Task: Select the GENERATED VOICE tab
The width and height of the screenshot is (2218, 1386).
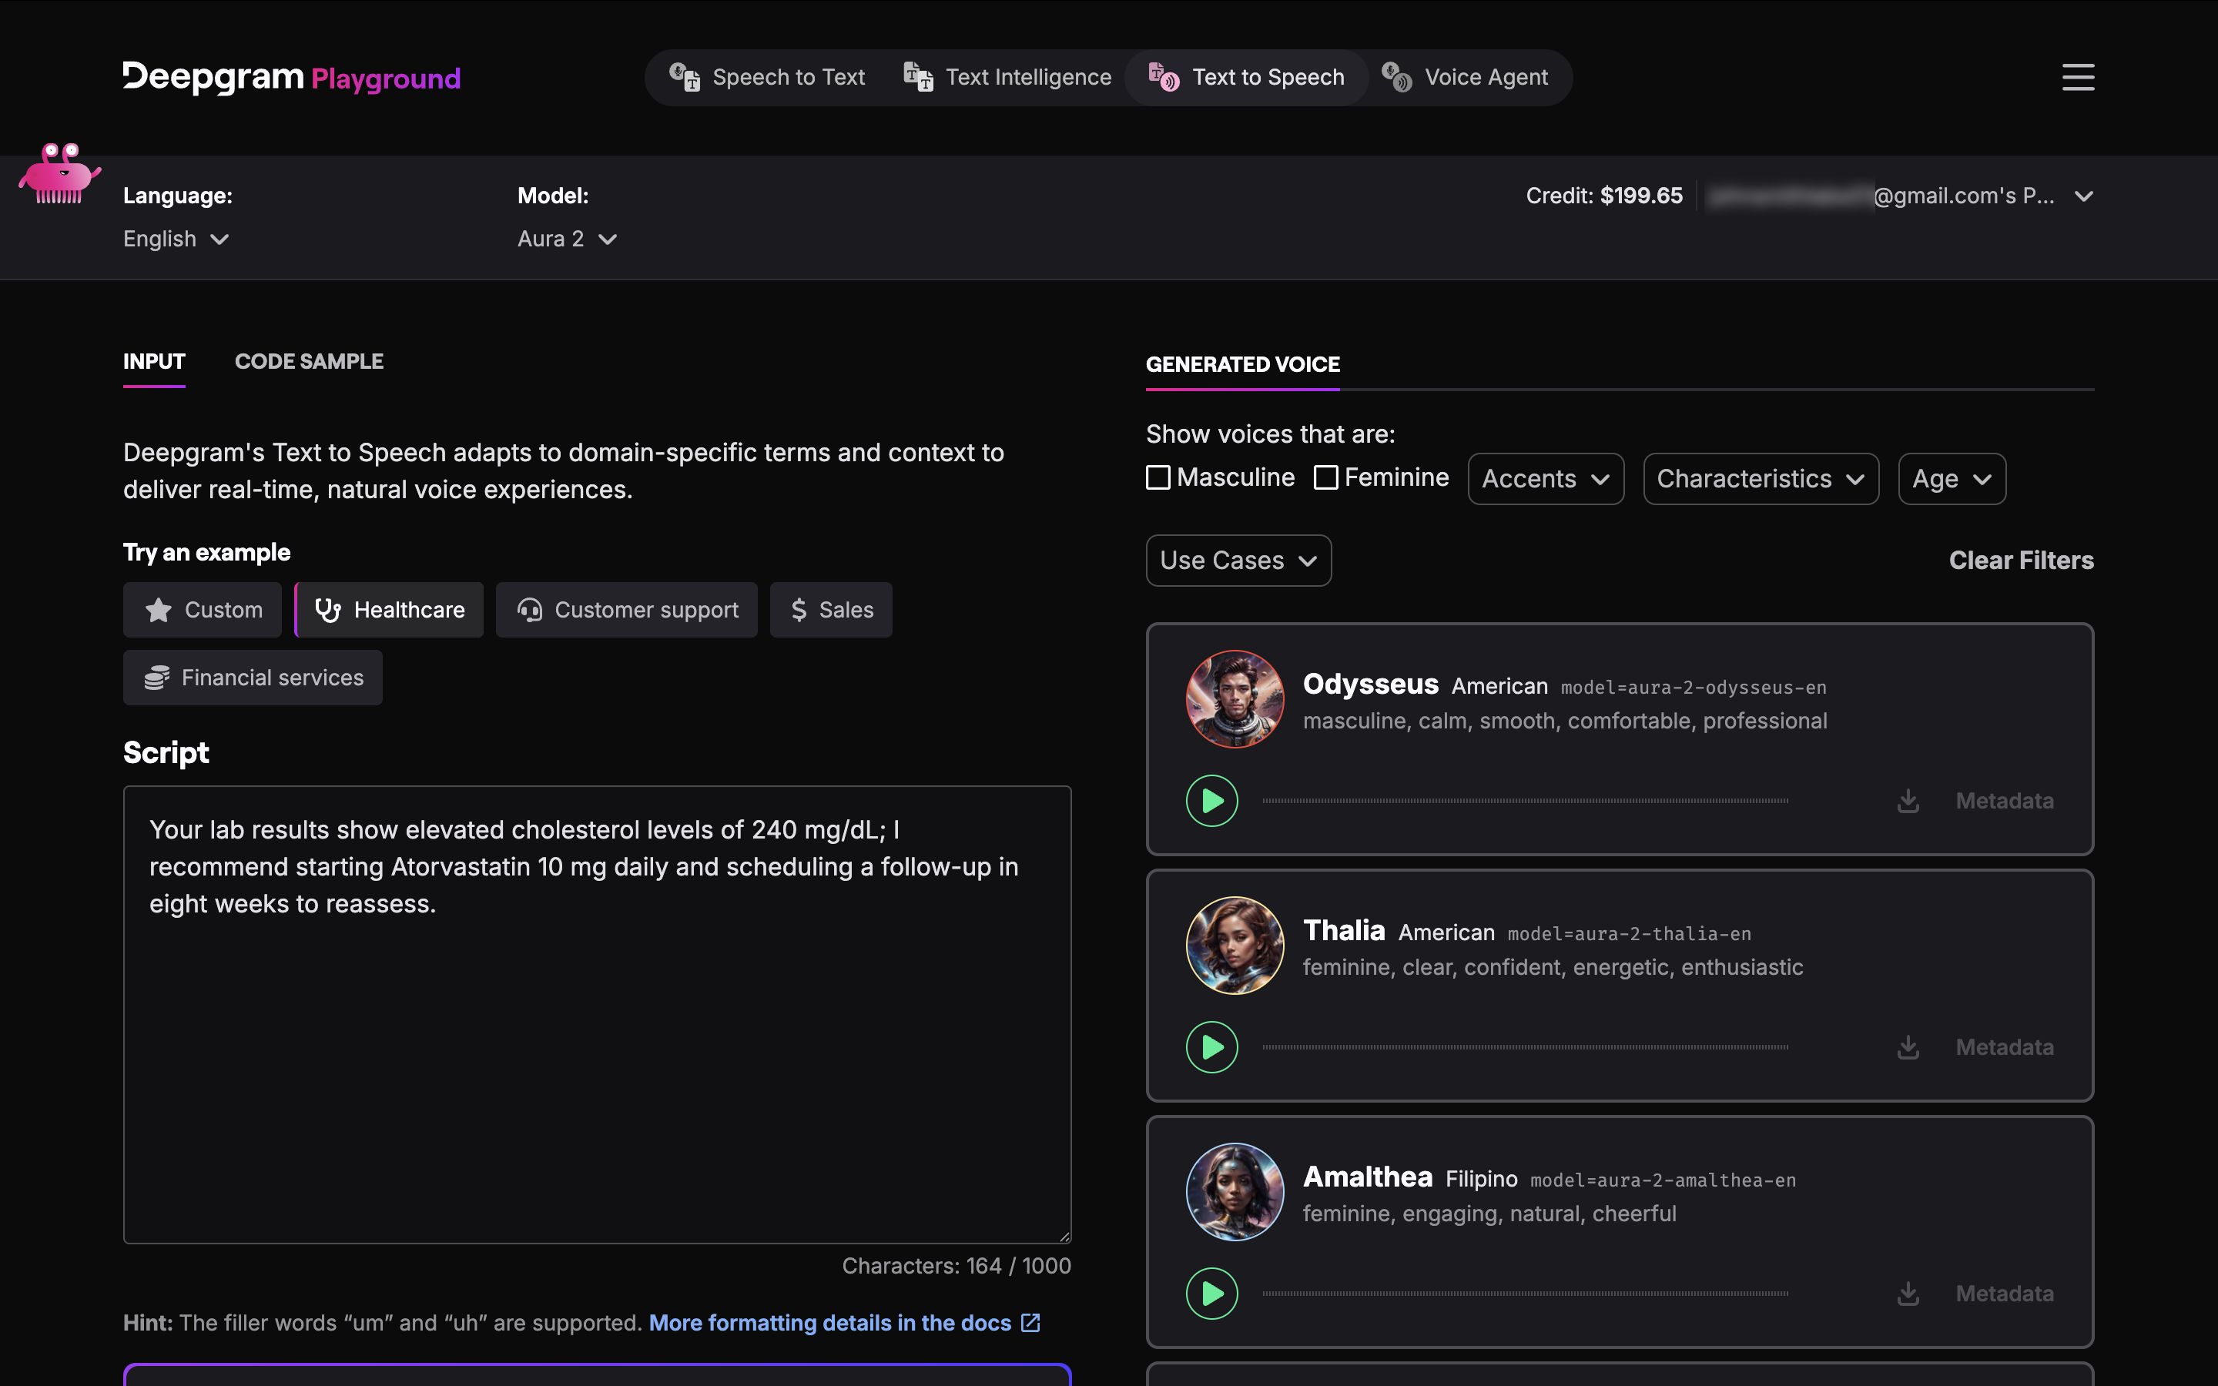Action: click(1243, 365)
